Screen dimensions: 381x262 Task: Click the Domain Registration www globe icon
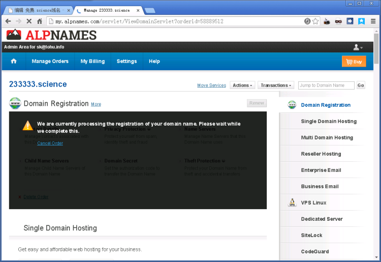[x=15, y=103]
